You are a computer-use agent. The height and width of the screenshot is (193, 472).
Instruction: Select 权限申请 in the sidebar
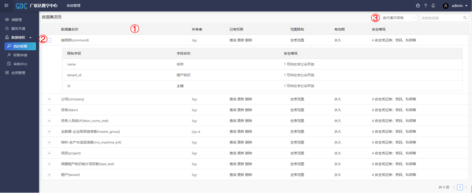tap(20, 55)
